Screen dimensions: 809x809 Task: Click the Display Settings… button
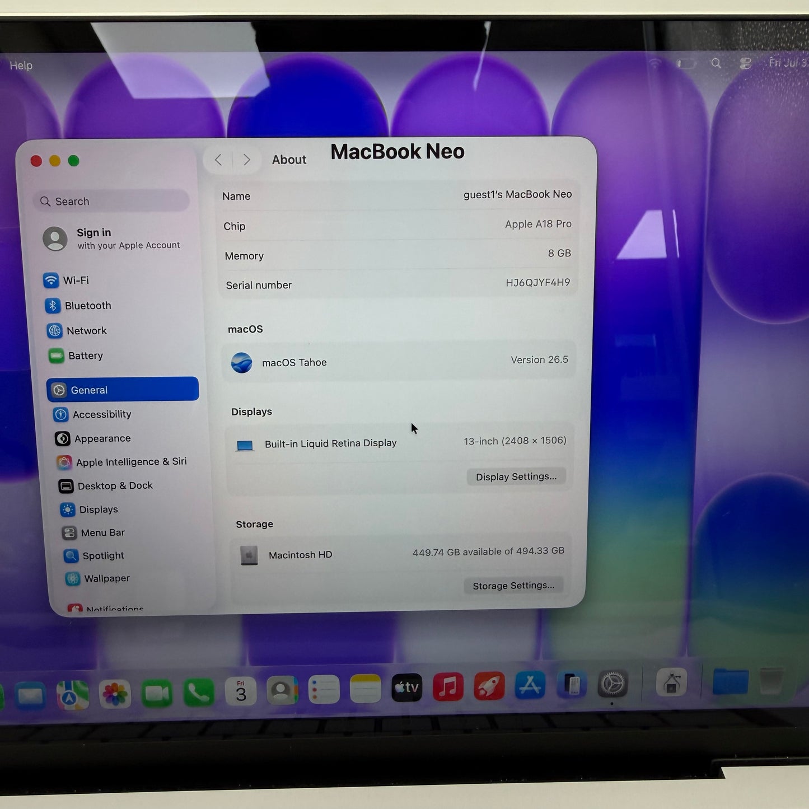pyautogui.click(x=516, y=476)
